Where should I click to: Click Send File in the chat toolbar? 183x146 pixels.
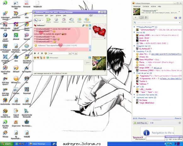tap(71, 20)
